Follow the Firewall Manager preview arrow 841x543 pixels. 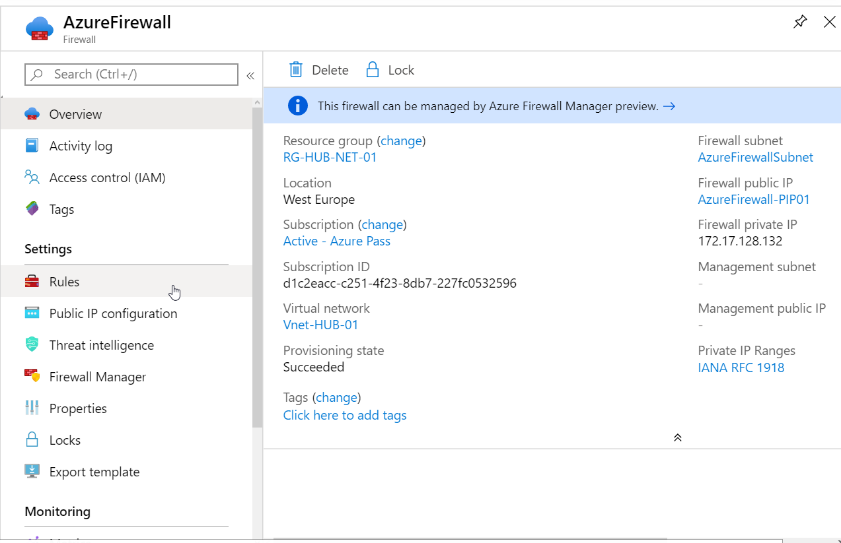point(669,106)
